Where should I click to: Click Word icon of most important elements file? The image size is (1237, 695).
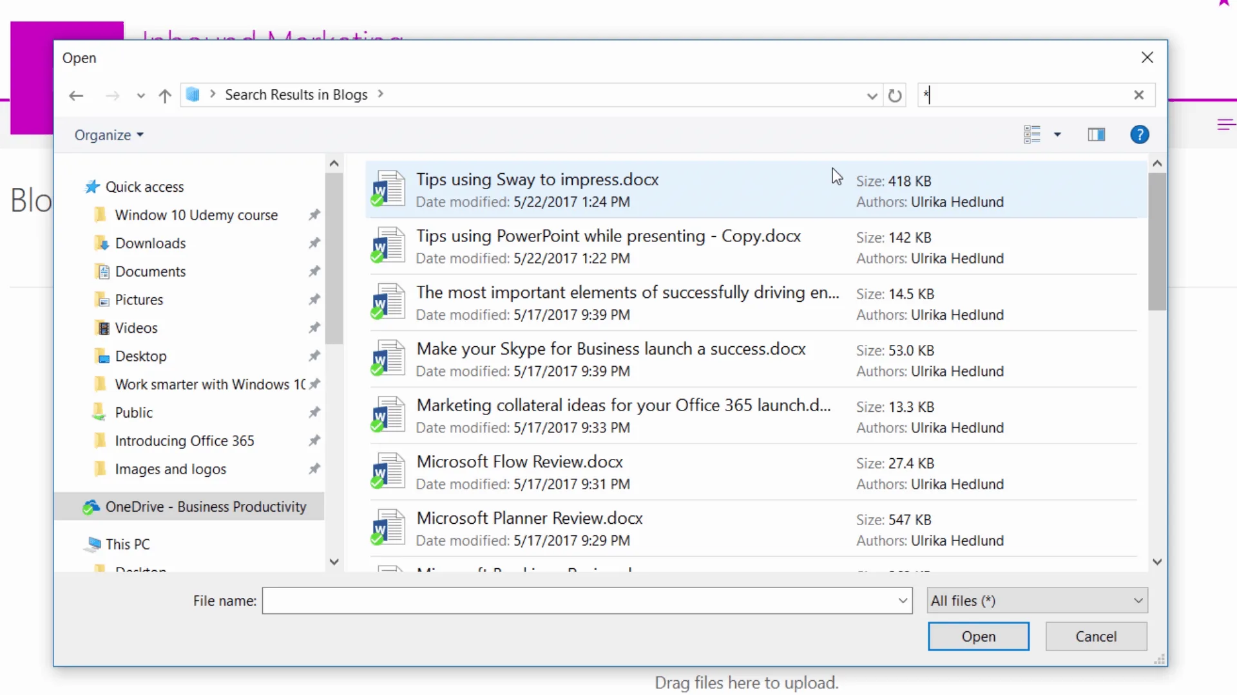click(388, 302)
